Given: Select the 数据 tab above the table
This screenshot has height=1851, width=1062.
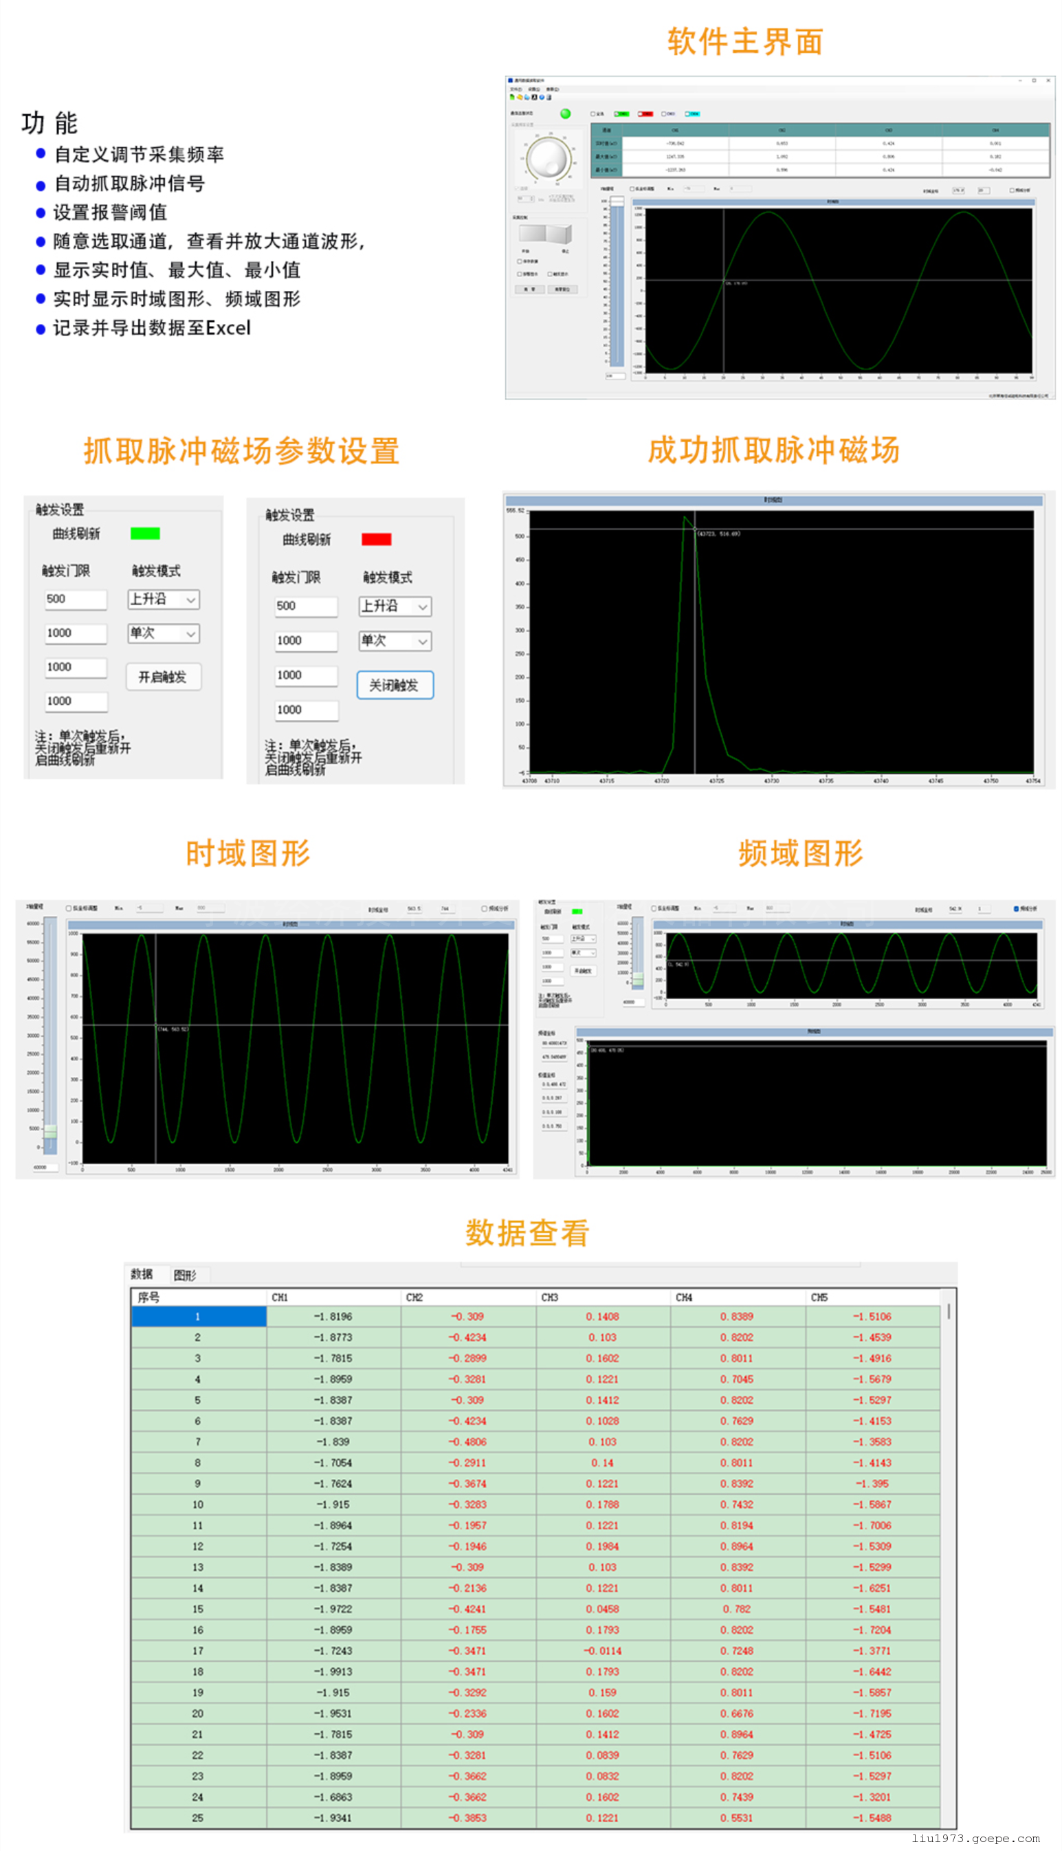Looking at the screenshot, I should [x=142, y=1274].
